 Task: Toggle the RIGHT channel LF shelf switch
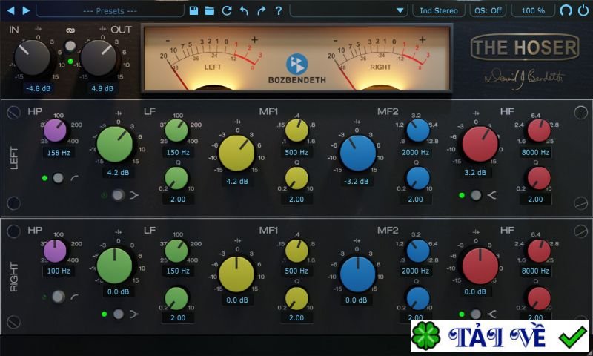pyautogui.click(x=119, y=314)
